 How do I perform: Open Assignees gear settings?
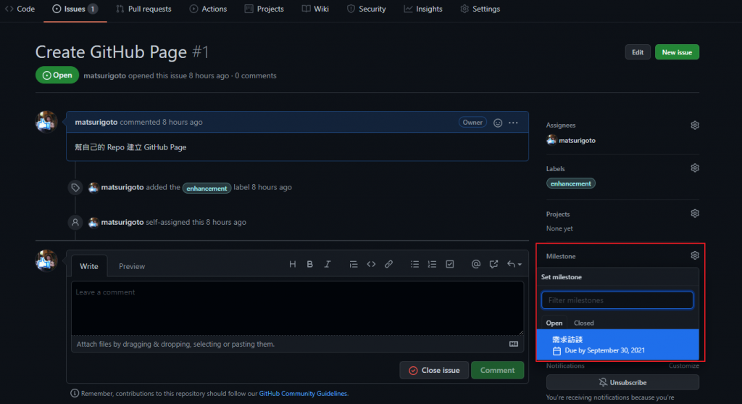pyautogui.click(x=695, y=125)
